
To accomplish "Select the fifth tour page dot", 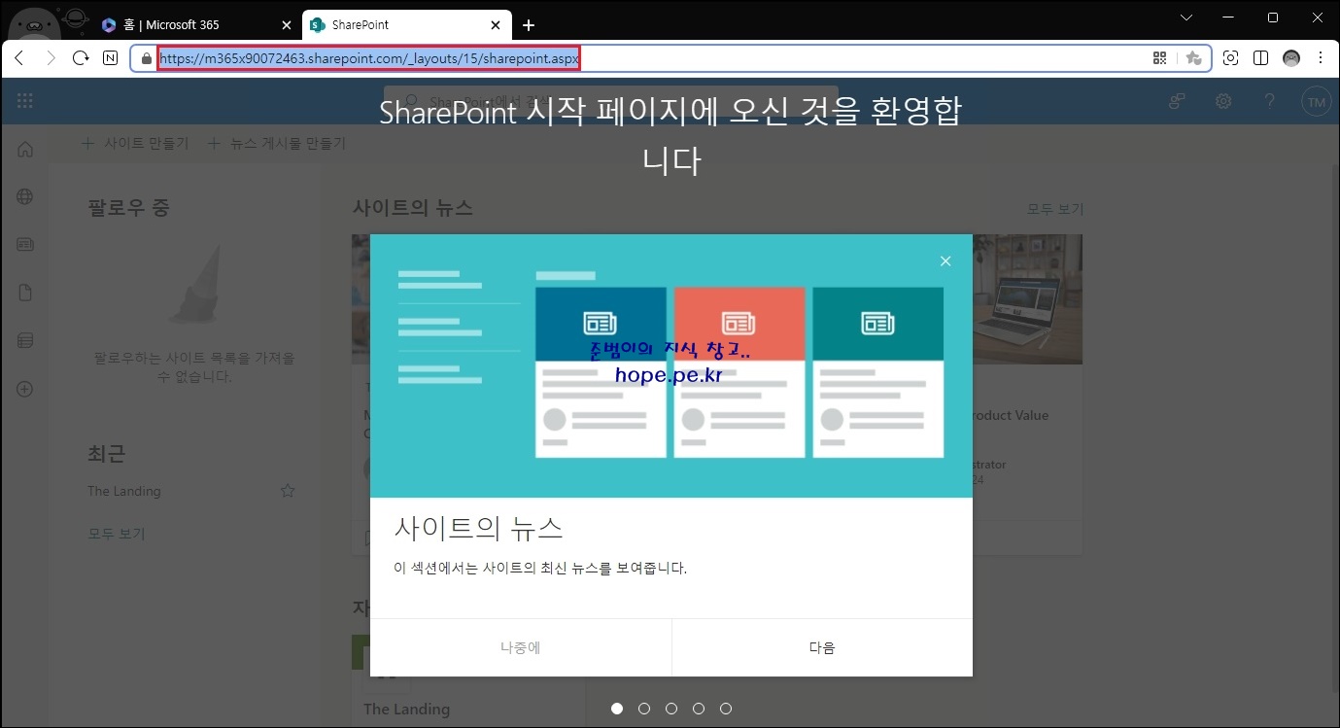I will click(726, 709).
